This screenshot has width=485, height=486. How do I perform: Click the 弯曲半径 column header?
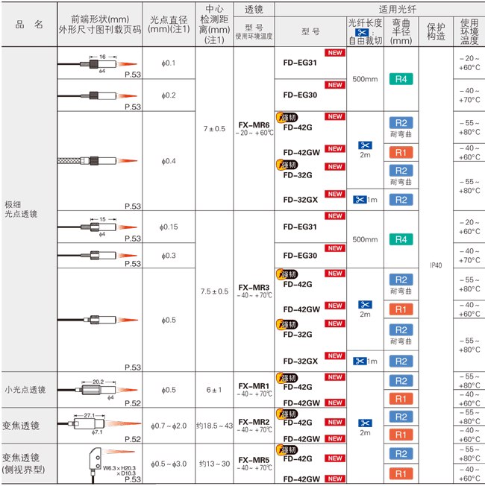pos(401,31)
